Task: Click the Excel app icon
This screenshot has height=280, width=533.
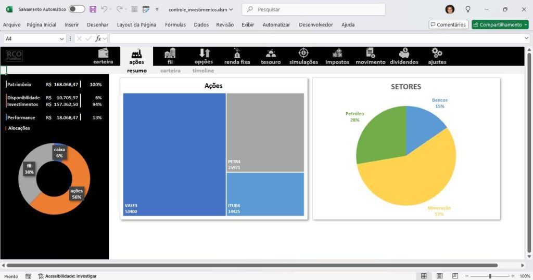Action: tap(9, 9)
